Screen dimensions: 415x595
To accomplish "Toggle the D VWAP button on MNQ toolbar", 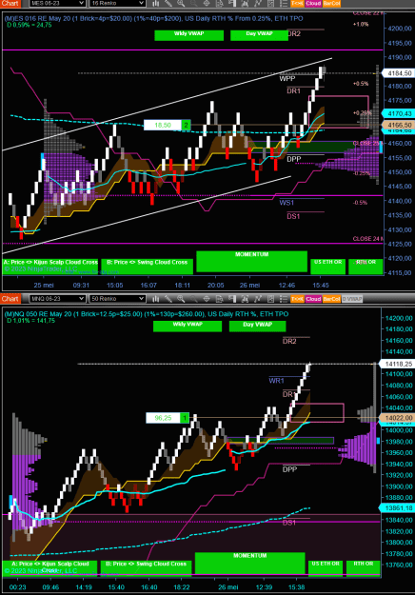I will tap(352, 299).
